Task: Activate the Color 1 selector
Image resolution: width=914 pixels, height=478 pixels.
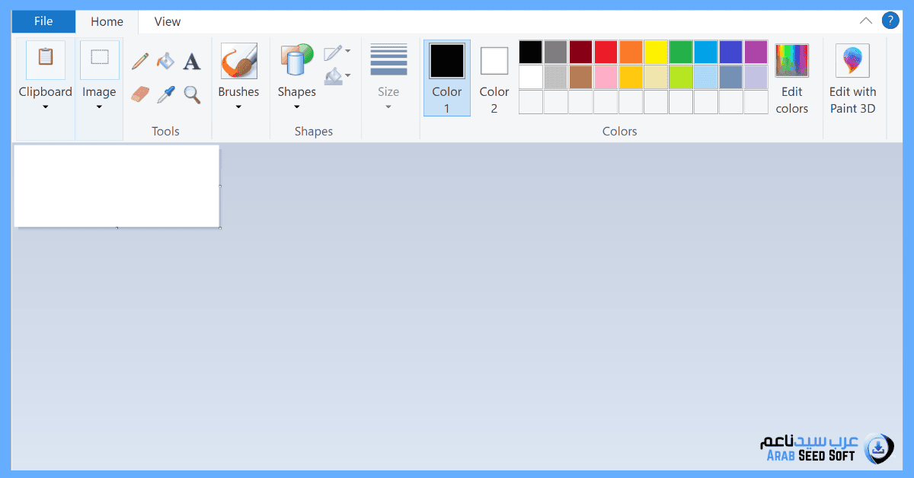Action: tap(446, 78)
